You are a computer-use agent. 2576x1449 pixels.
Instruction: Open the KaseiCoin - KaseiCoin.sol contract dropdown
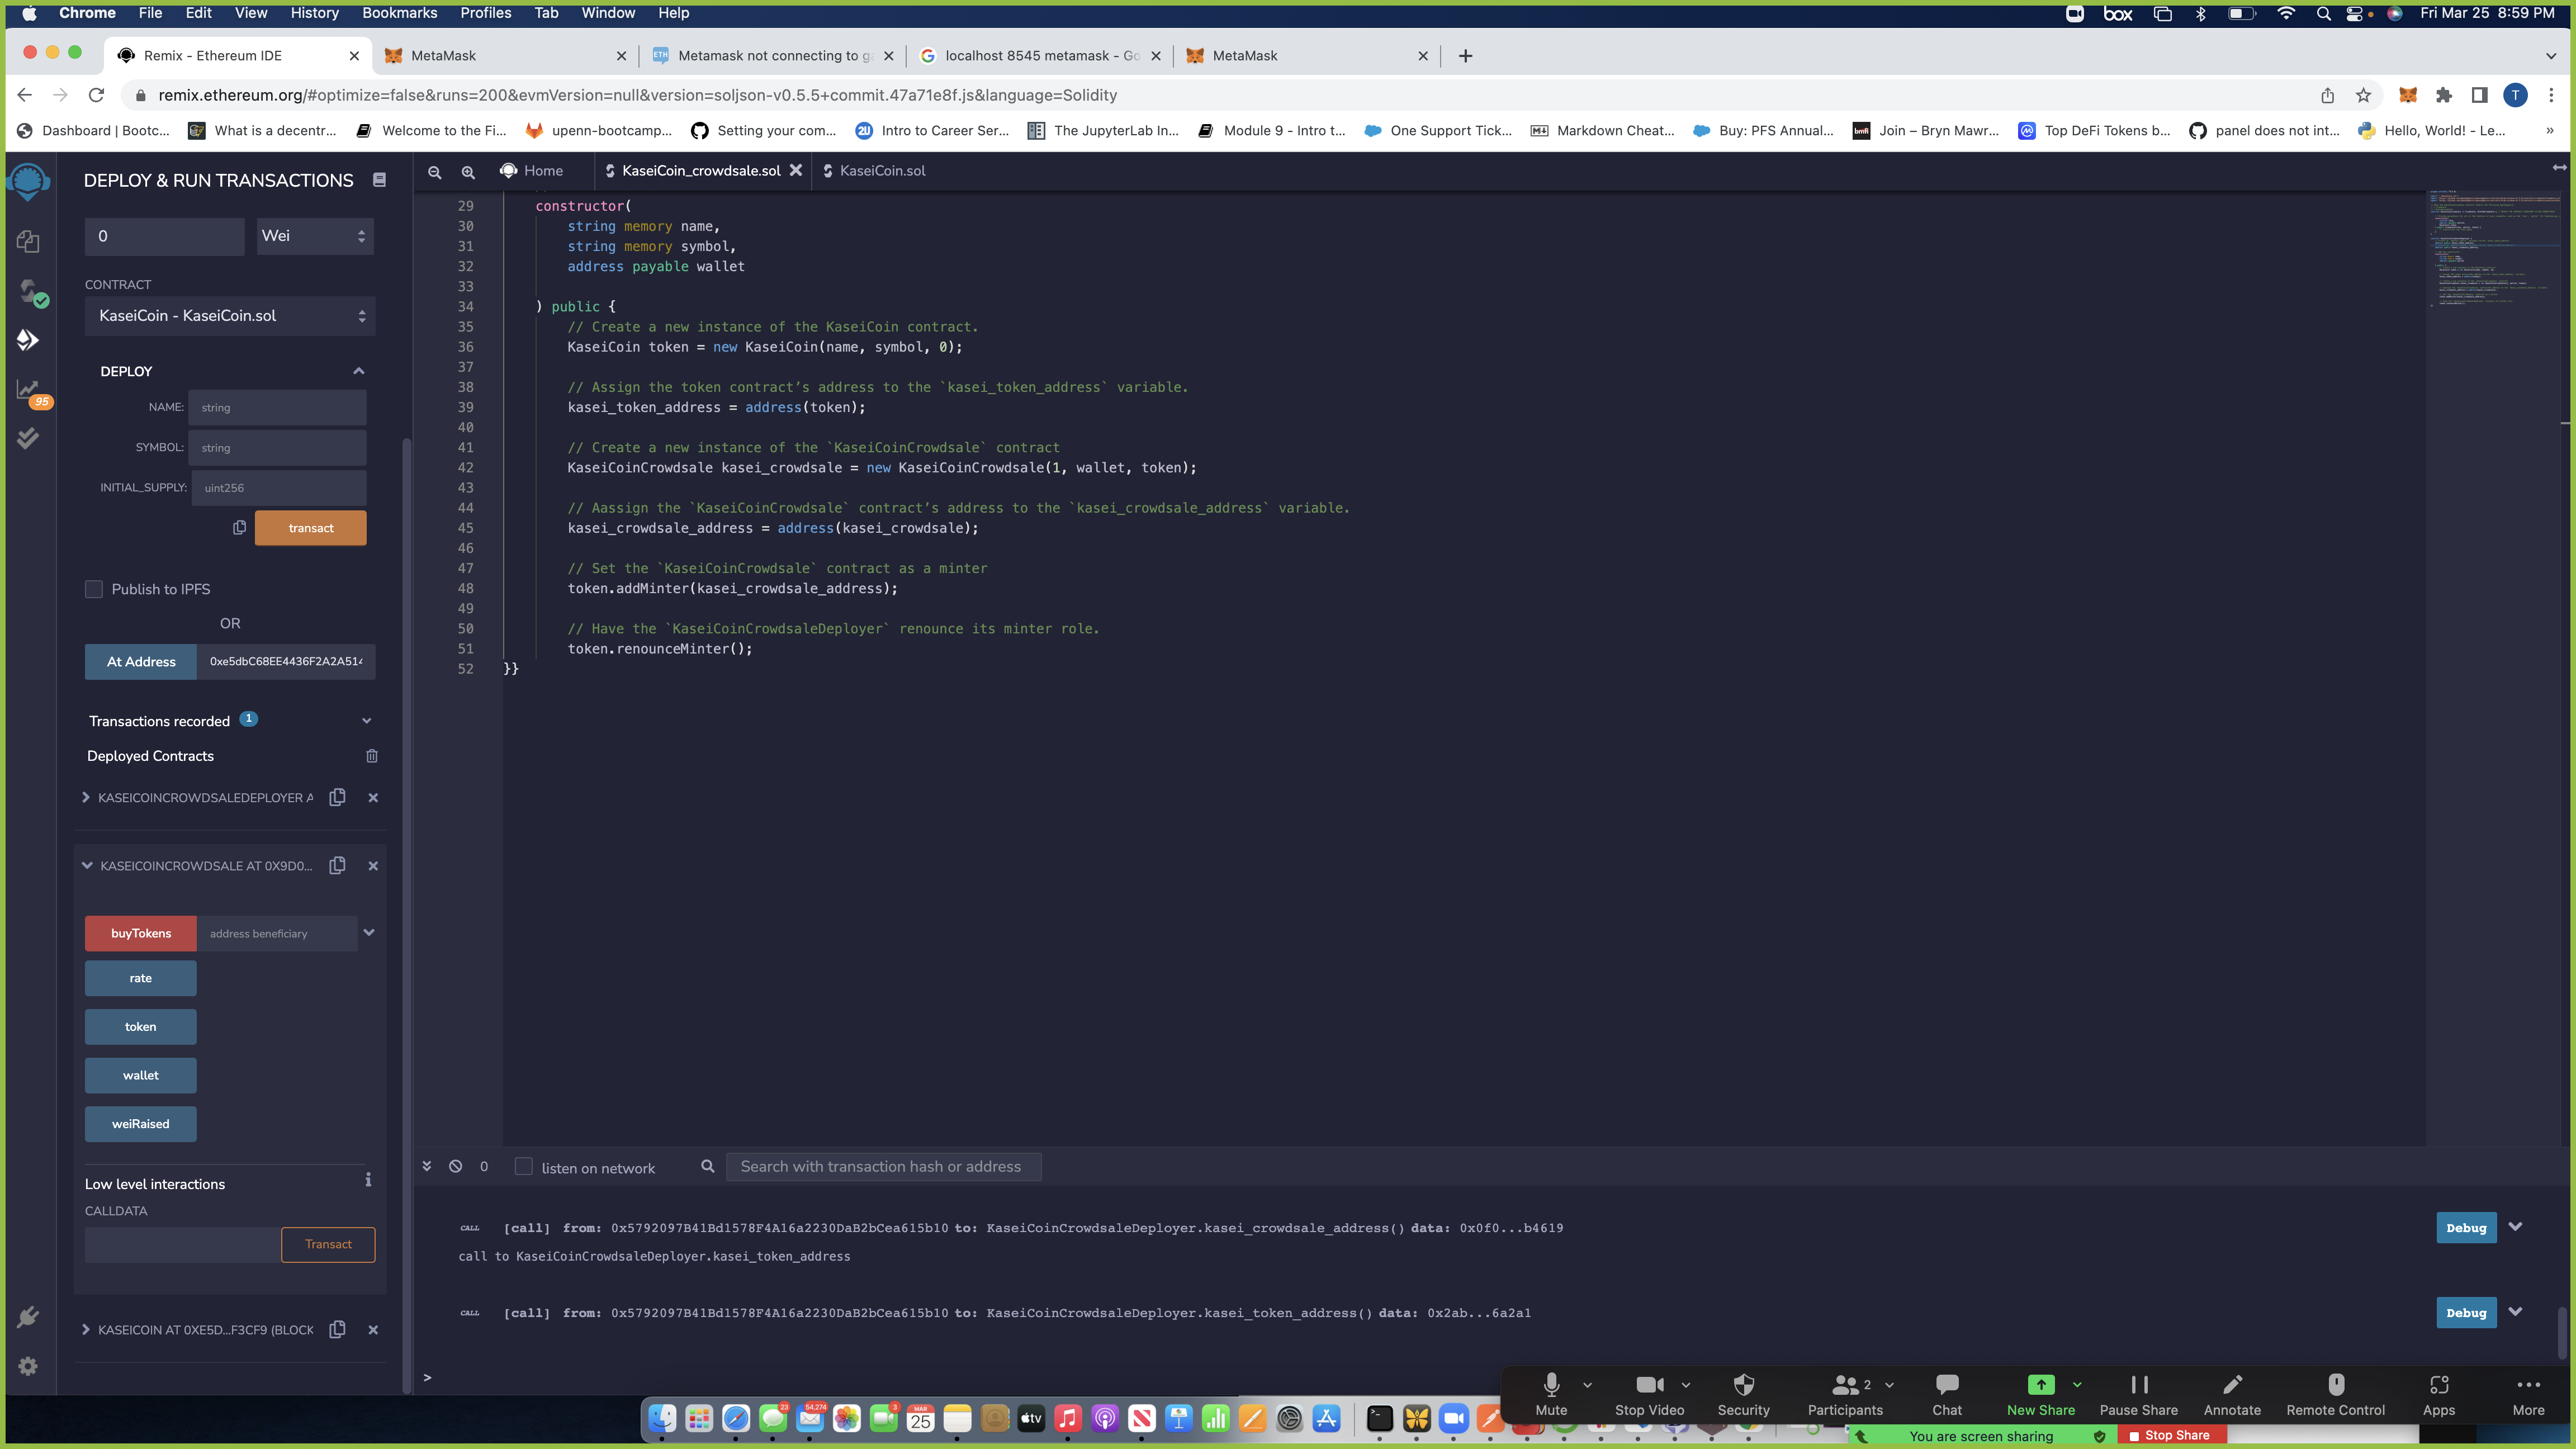coord(230,316)
